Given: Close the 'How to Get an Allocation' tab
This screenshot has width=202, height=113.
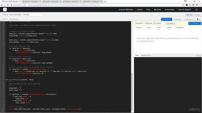Looking at the screenshot, I should pos(20,2).
